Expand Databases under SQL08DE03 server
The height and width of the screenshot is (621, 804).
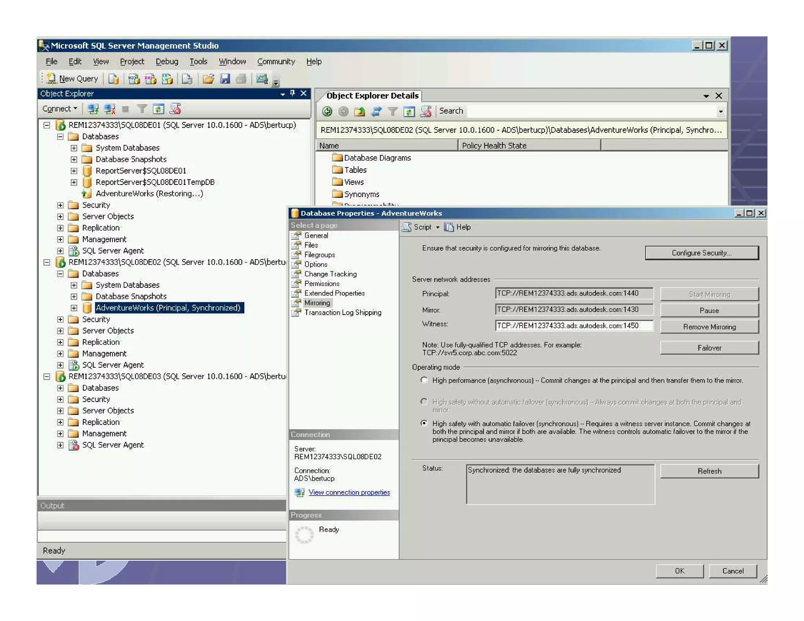60,388
